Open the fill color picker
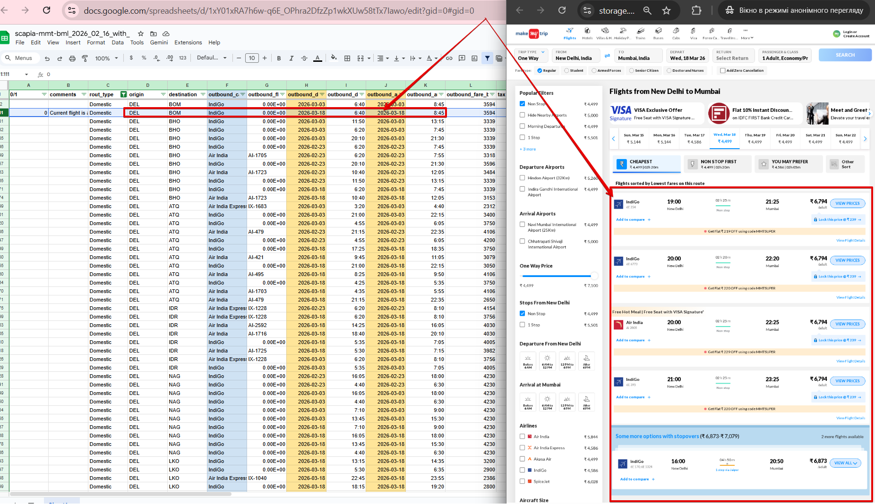 [334, 58]
